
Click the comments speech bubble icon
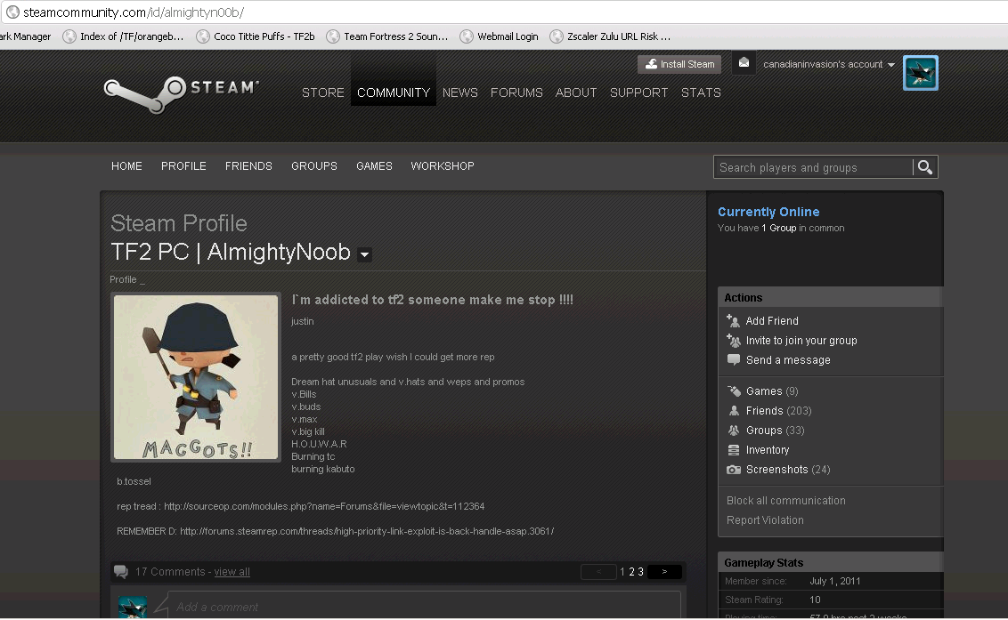[120, 571]
